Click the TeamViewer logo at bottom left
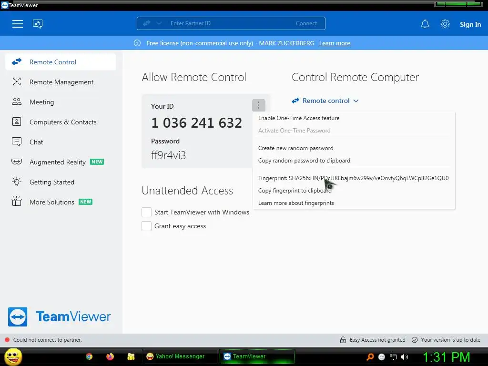 (59, 317)
